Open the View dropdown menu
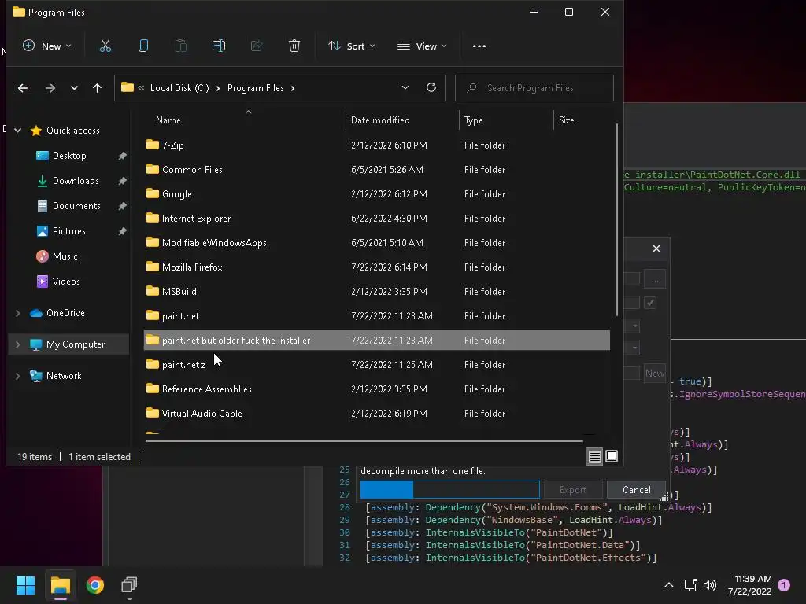Image resolution: width=806 pixels, height=604 pixels. pos(422,46)
